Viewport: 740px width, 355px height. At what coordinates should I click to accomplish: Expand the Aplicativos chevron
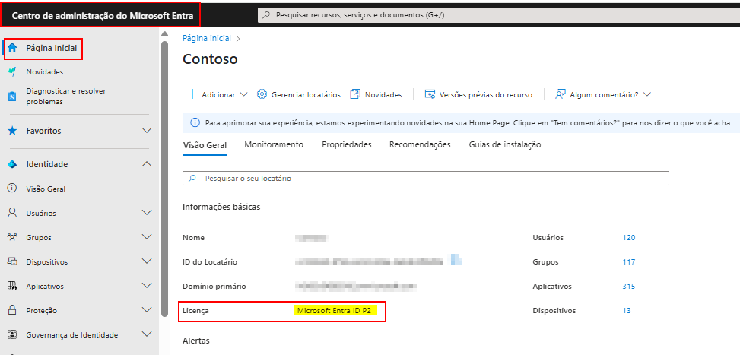pyautogui.click(x=147, y=286)
